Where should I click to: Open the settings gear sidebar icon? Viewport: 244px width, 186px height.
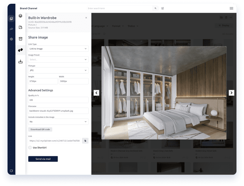pos(11,39)
